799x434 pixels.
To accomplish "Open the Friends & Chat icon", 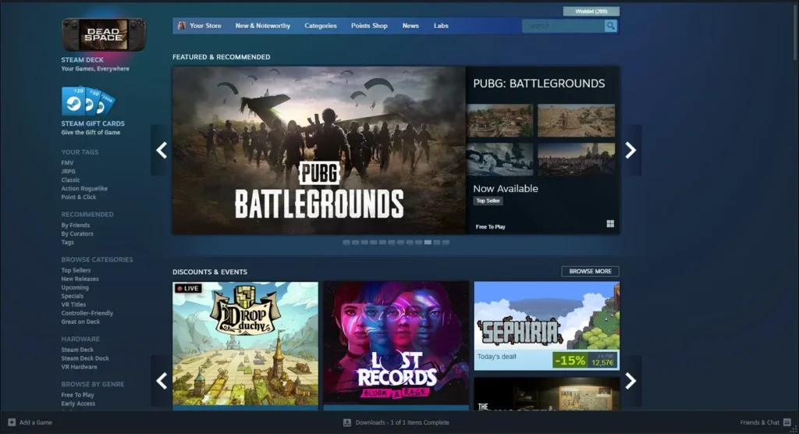I will point(787,422).
